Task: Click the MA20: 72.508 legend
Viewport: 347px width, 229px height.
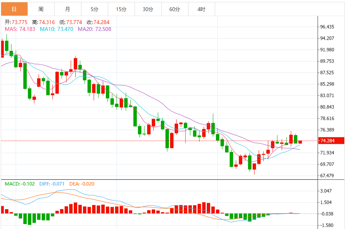Action: [x=94, y=29]
